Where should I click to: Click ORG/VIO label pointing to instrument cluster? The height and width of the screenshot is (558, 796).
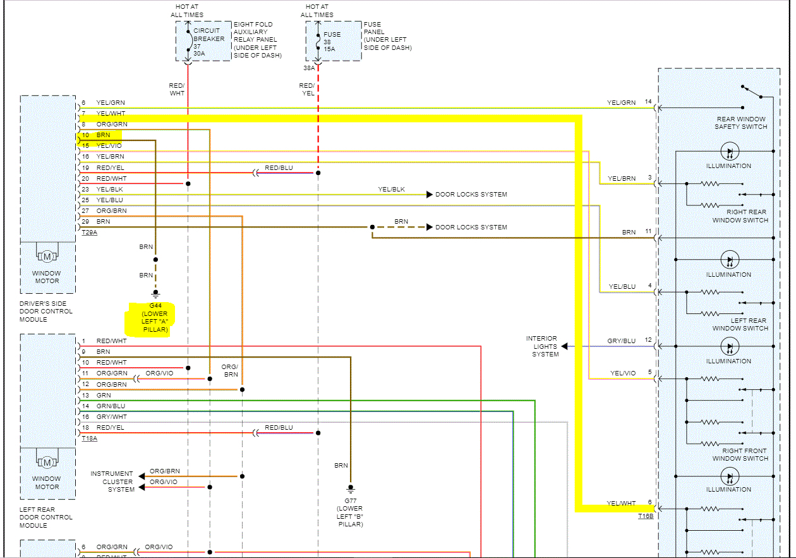coord(164,482)
